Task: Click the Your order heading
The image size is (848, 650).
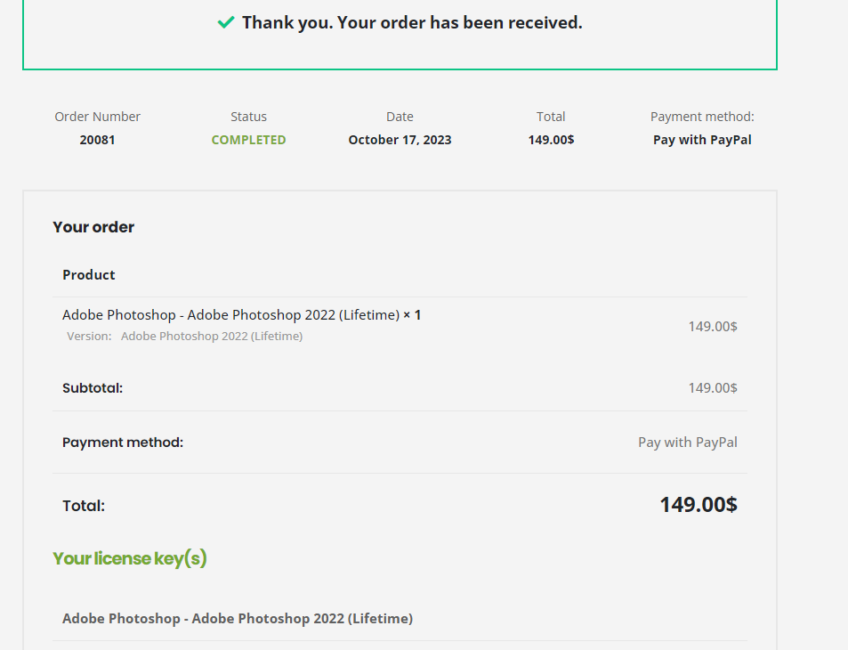Action: pos(93,227)
